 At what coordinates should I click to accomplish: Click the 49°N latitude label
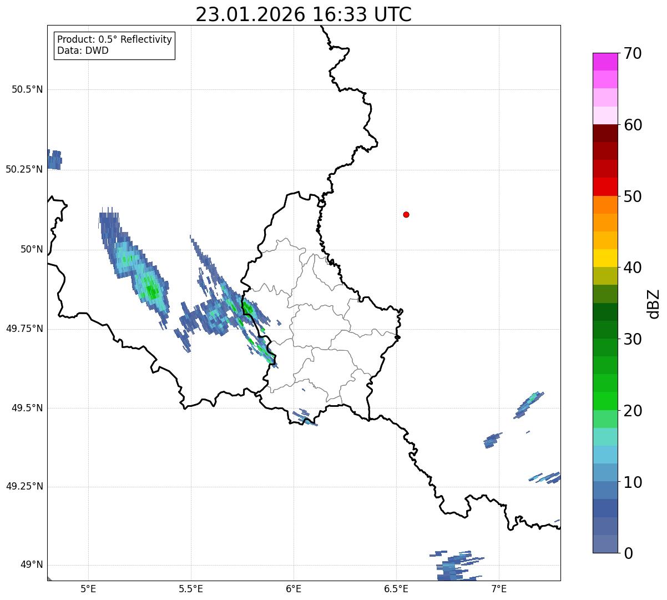[32, 565]
